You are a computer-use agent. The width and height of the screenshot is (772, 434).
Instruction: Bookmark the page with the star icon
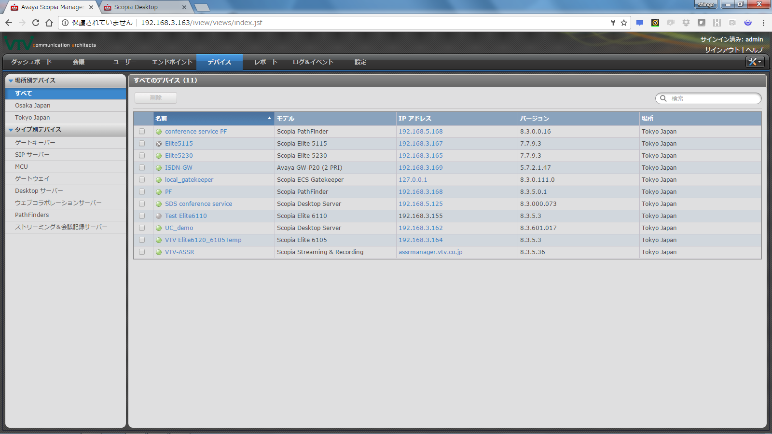(624, 23)
